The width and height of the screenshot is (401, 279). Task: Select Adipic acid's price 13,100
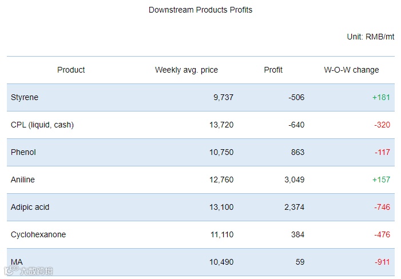tap(221, 207)
